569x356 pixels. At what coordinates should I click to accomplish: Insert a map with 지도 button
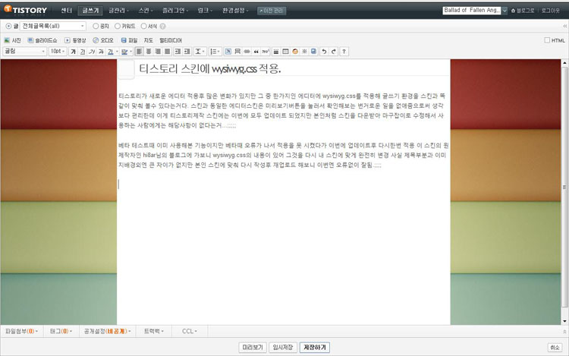[x=149, y=40]
